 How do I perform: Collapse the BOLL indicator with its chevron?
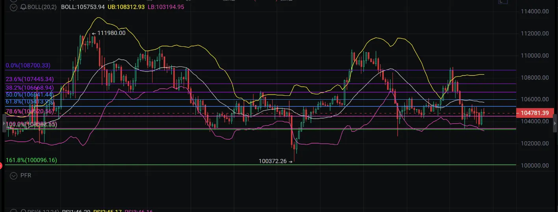14,7
